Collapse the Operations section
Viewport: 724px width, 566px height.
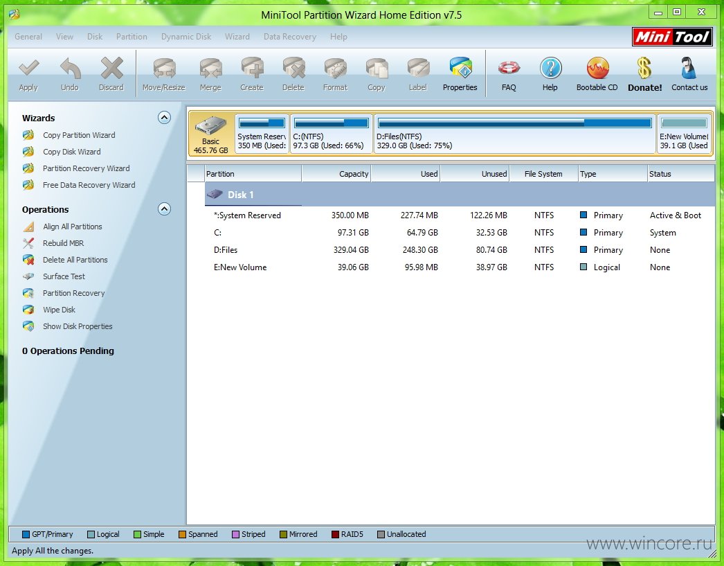[164, 209]
